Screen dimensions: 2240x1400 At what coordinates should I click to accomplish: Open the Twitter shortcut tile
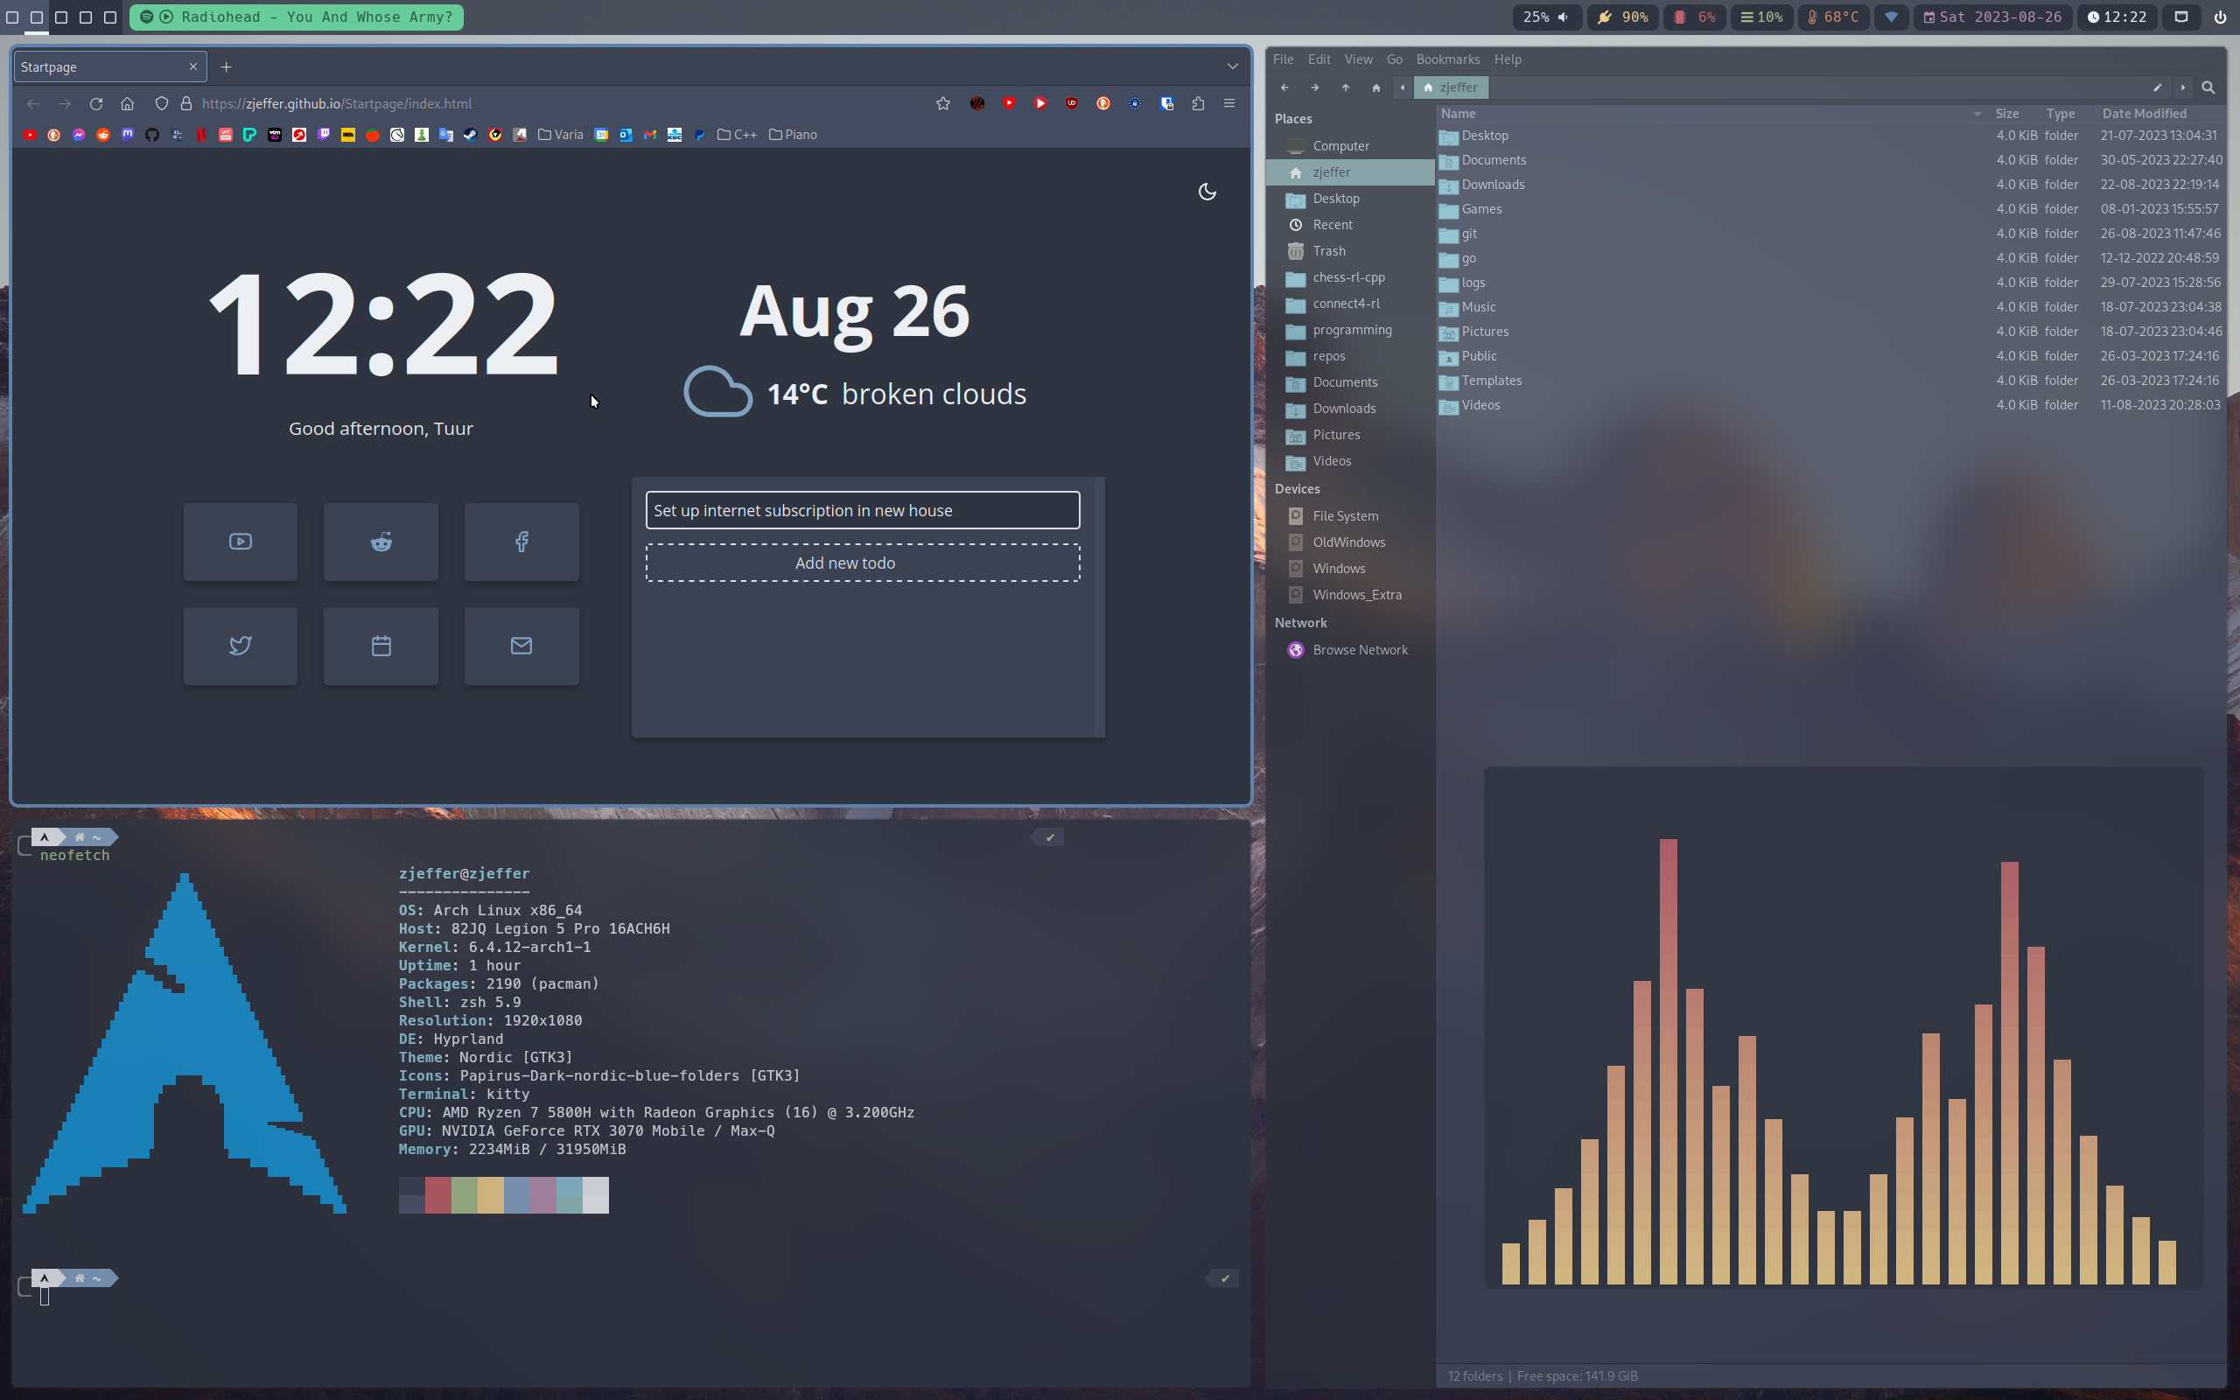(240, 646)
